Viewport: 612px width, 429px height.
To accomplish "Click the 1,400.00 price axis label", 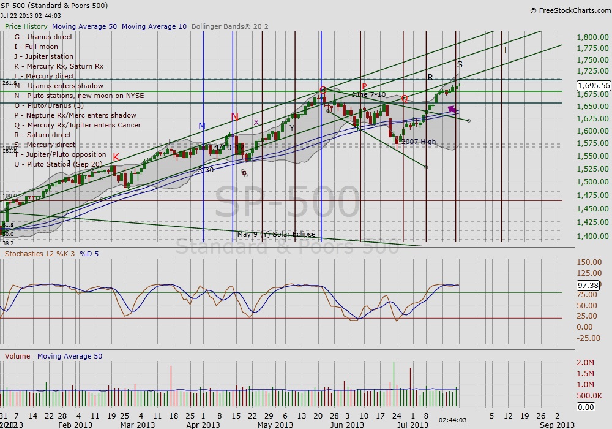I will point(592,236).
